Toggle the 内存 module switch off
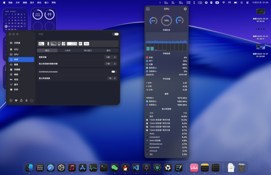Screen dimensions: 271x175 click(115, 34)
